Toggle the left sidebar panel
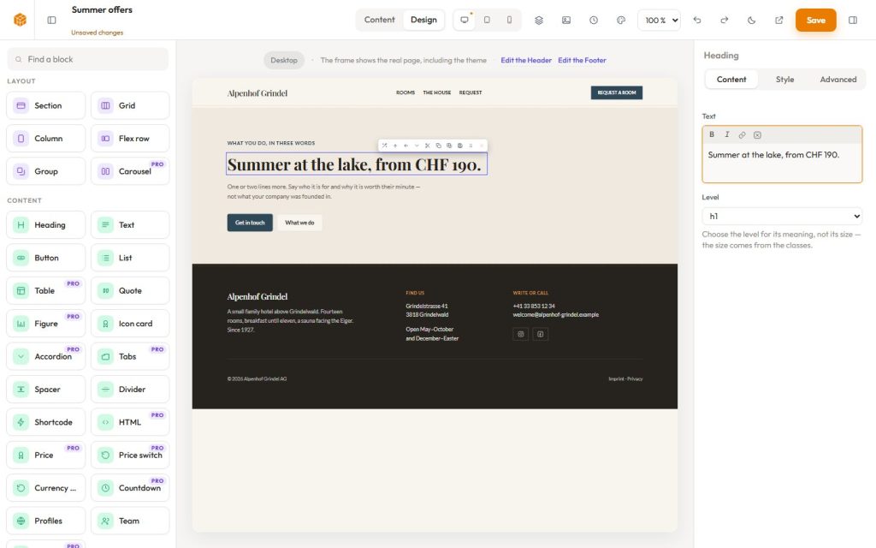This screenshot has height=548, width=876. (x=51, y=21)
